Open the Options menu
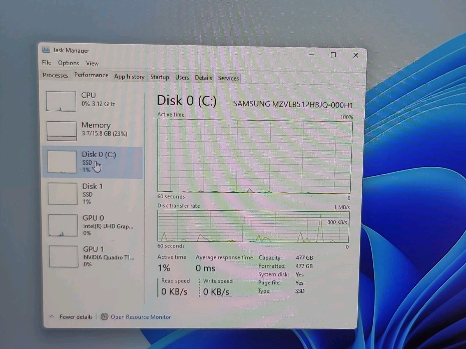Viewport: 466px width, 349px height. point(68,63)
